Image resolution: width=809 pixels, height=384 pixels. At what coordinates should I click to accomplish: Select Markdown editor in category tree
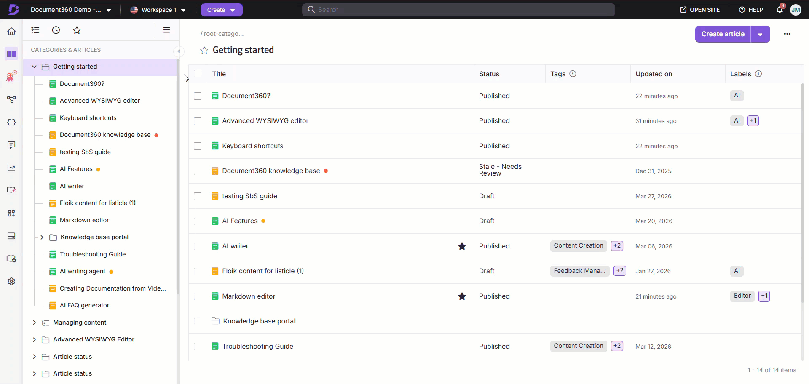[x=84, y=220]
